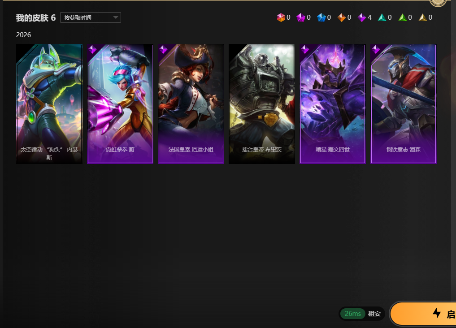The width and height of the screenshot is (456, 328).
Task: Open the 按获取时间 sort dropdown
Action: tap(91, 18)
